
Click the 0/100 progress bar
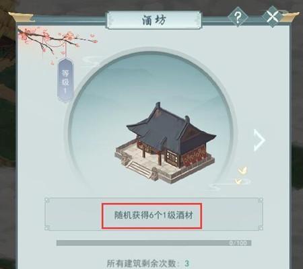(154, 243)
